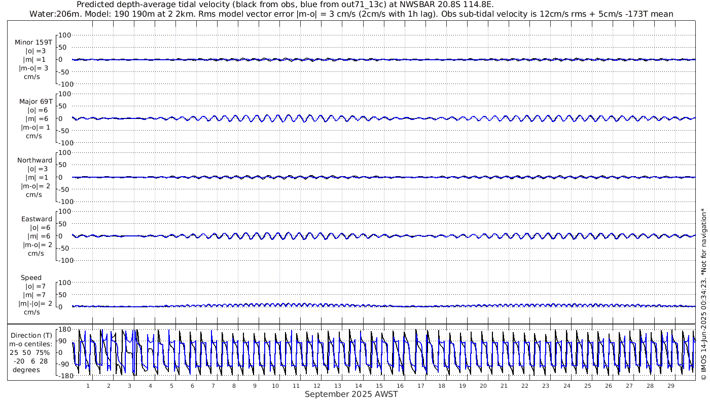Click day '29' on the date axis
The height and width of the screenshot is (405, 710).
(x=670, y=386)
